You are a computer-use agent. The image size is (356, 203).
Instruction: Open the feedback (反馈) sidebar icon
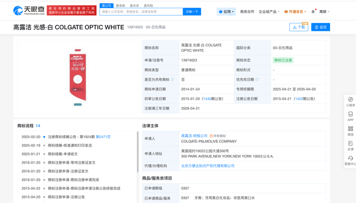click(350, 145)
